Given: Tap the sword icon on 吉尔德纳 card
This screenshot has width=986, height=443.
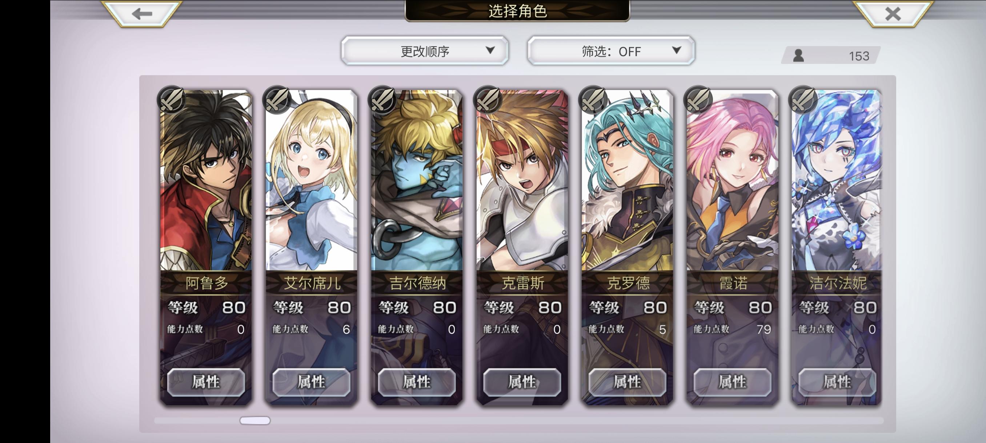Looking at the screenshot, I should tap(382, 100).
